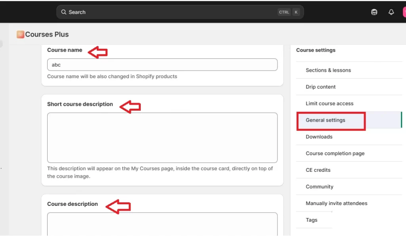Open the search magnifier icon
Screen dimensions: 406x236
coord(63,12)
